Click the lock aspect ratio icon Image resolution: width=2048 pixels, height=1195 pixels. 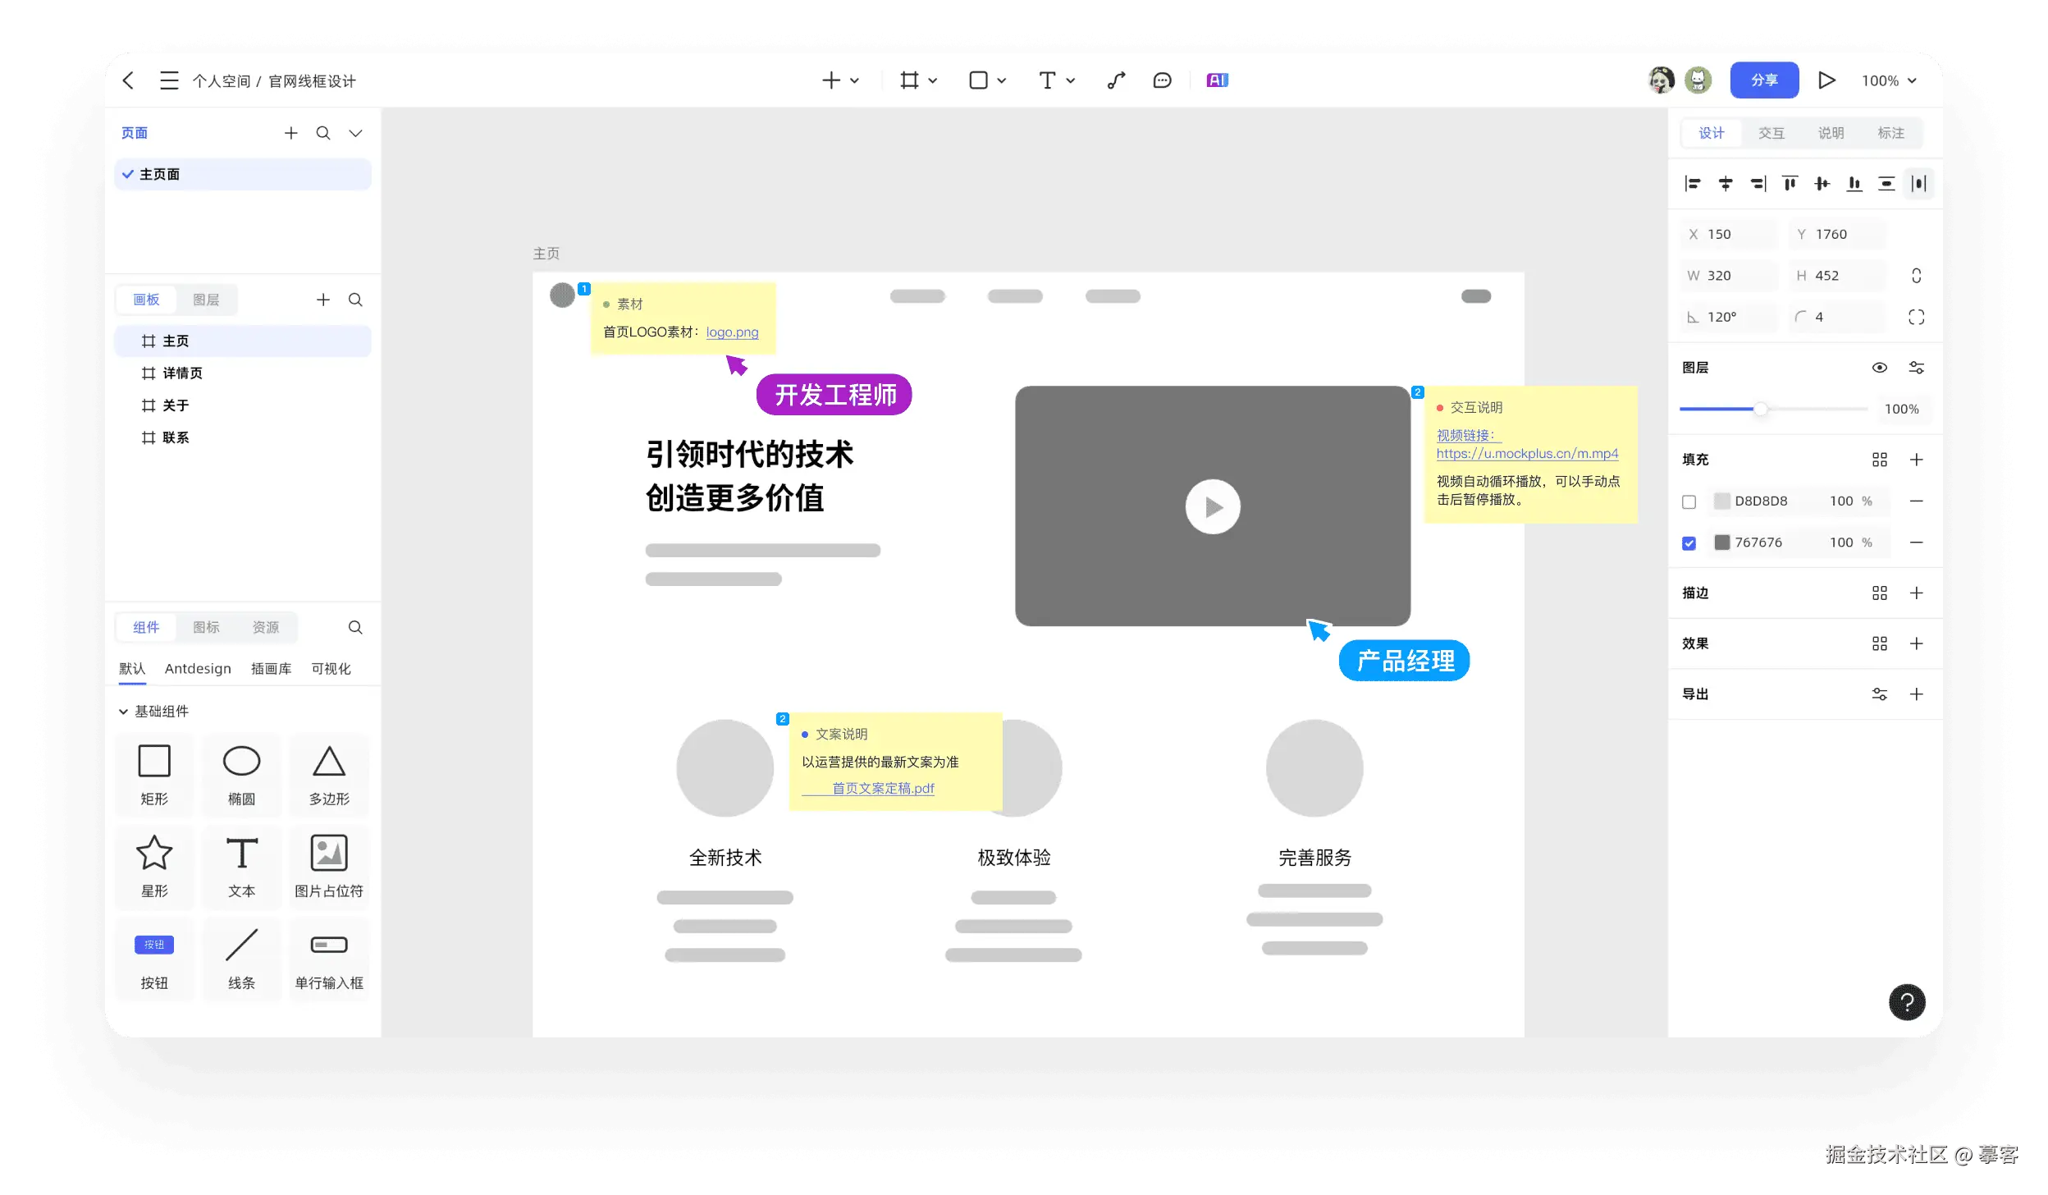tap(1916, 276)
